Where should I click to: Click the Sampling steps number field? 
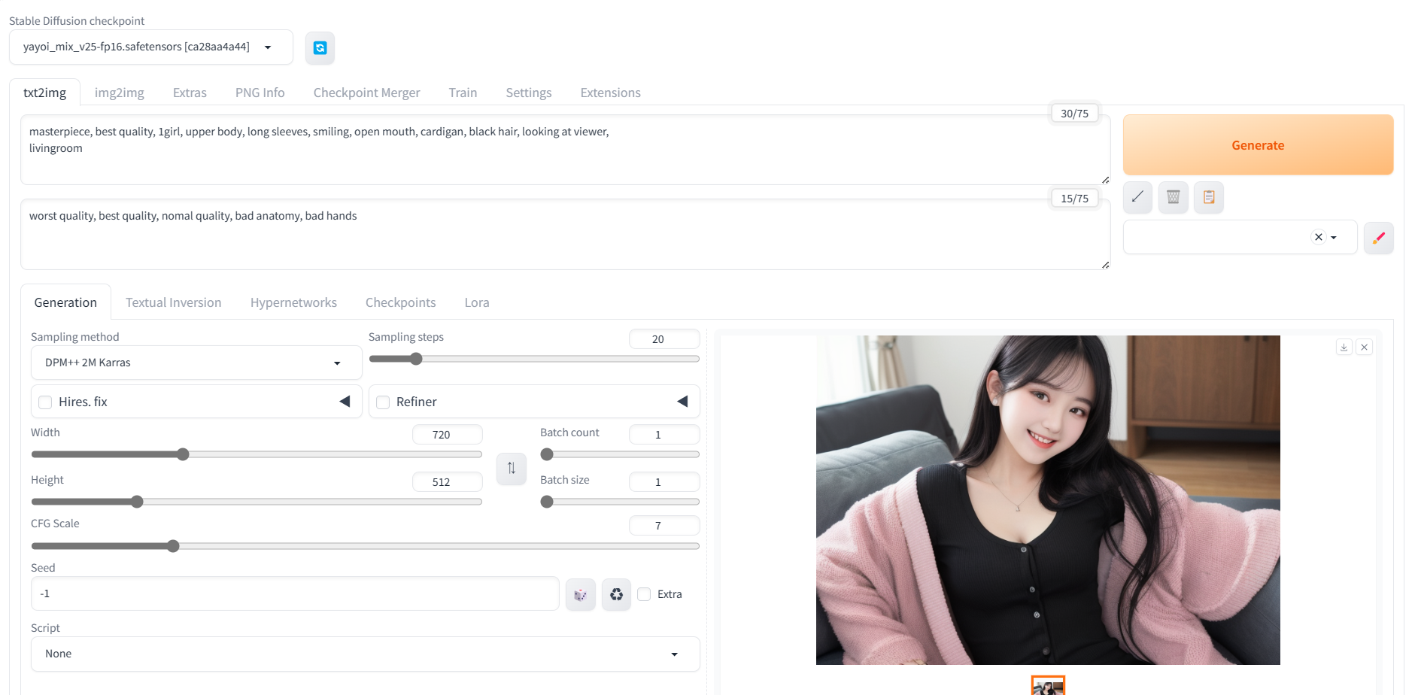pos(664,339)
